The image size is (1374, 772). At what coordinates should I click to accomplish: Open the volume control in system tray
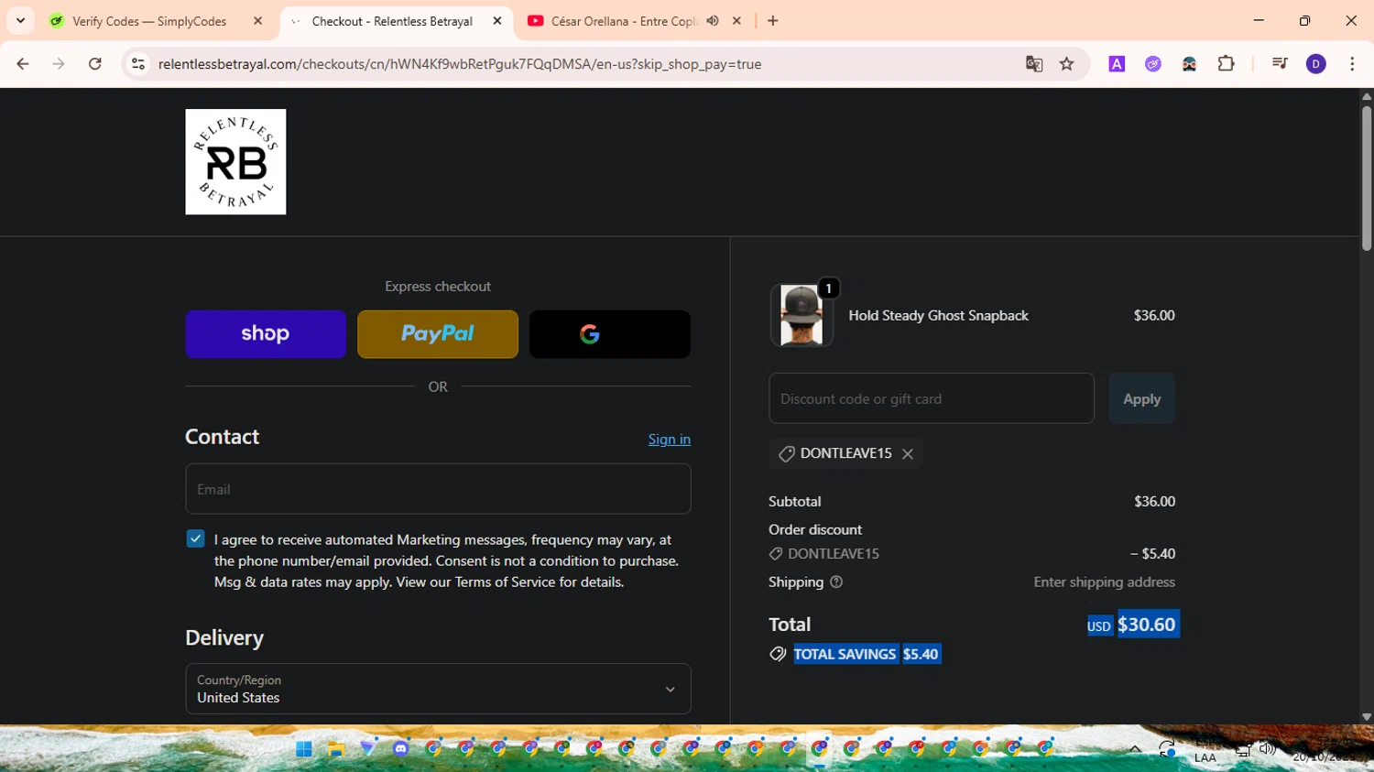tap(1268, 749)
